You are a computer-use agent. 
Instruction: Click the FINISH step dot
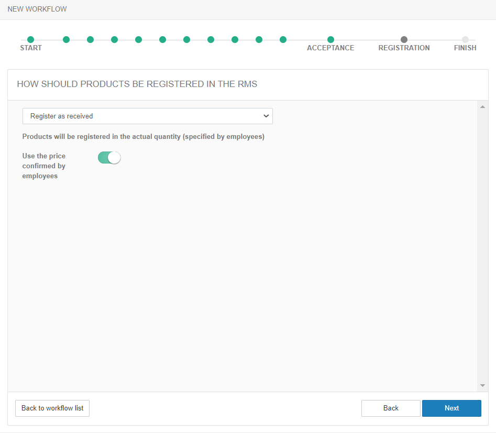tap(465, 39)
